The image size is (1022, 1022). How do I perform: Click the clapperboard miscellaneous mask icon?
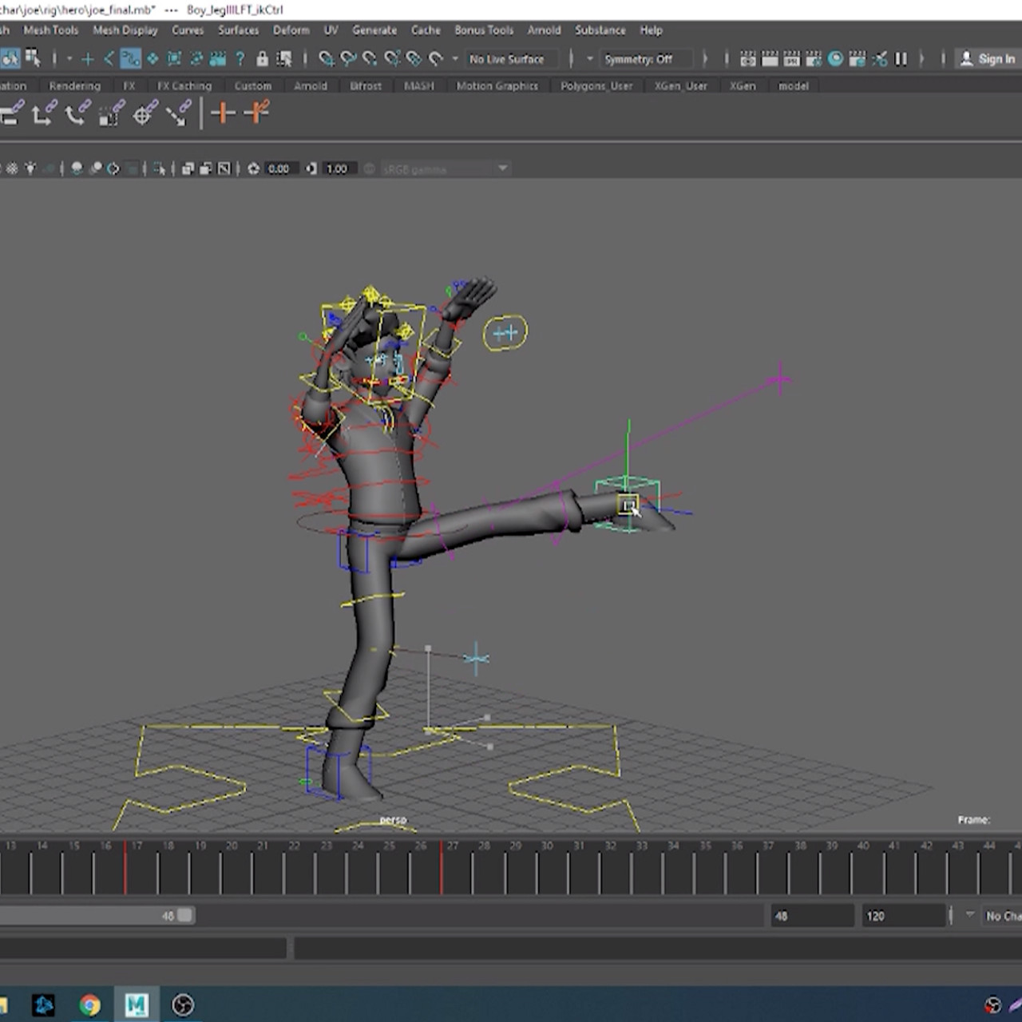coord(217,58)
